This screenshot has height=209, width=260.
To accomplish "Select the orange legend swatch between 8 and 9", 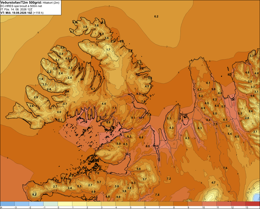I will [180, 204].
